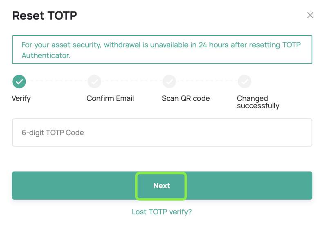Select the Changed successfully step circle icon
Image resolution: width=323 pixels, height=227 pixels.
pyautogui.click(x=244, y=82)
